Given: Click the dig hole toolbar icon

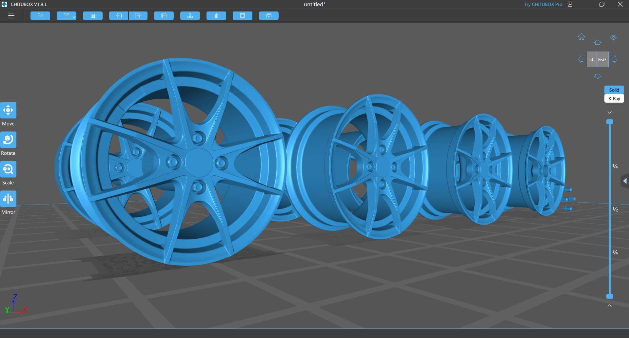Looking at the screenshot, I should (x=243, y=16).
